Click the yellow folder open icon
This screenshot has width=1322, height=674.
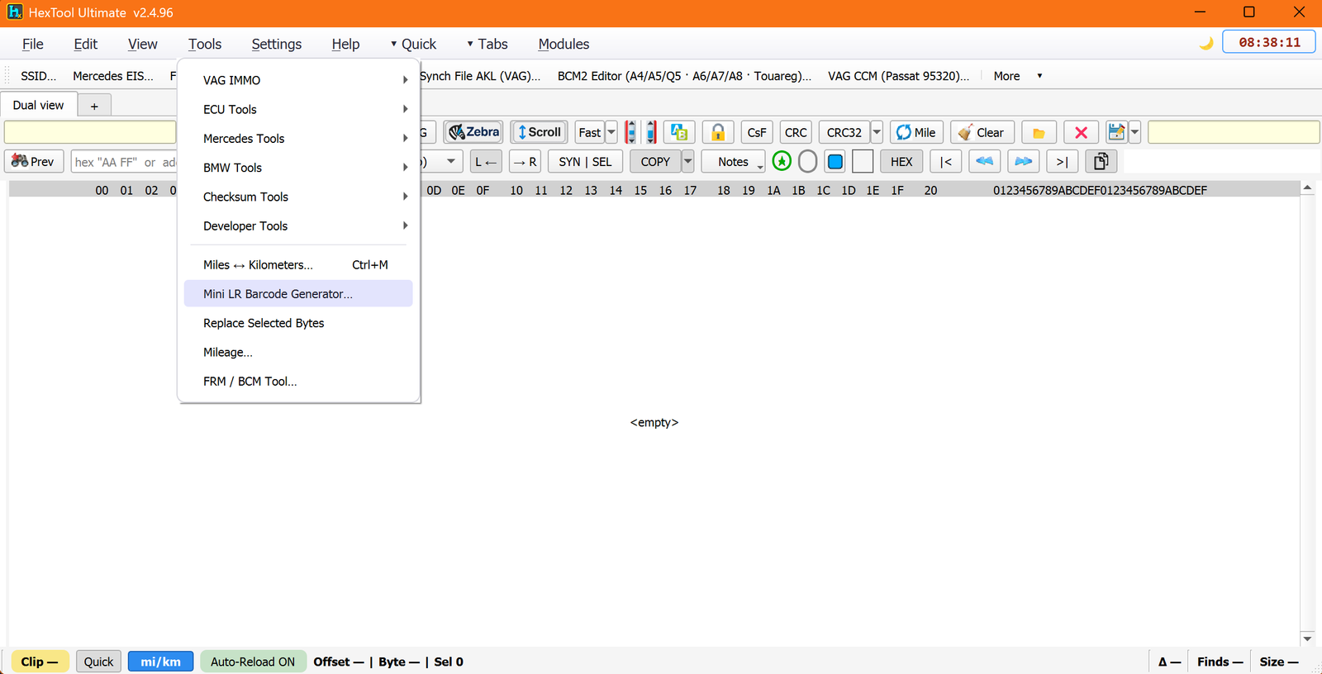coord(1039,132)
